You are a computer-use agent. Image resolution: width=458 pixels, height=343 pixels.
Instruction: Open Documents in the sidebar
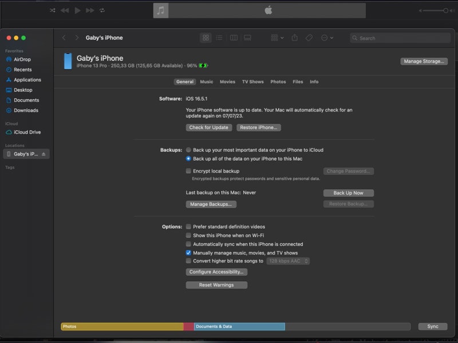[26, 100]
